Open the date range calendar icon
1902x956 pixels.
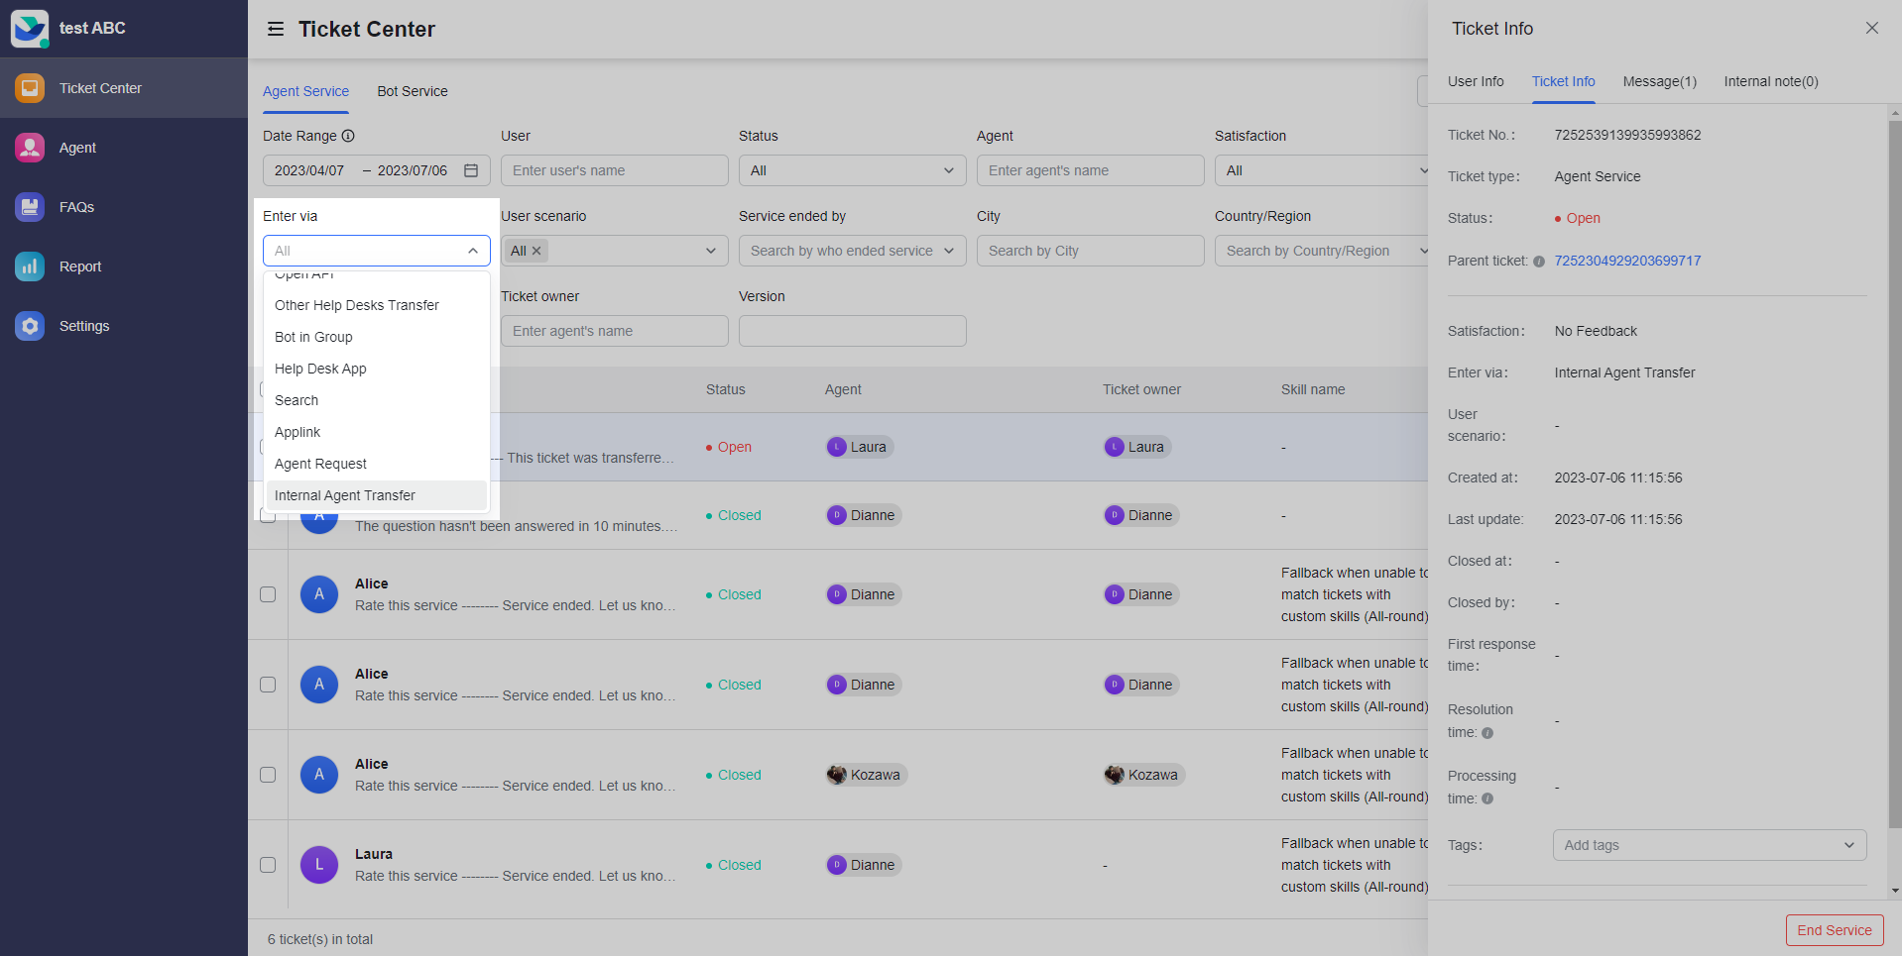click(471, 170)
